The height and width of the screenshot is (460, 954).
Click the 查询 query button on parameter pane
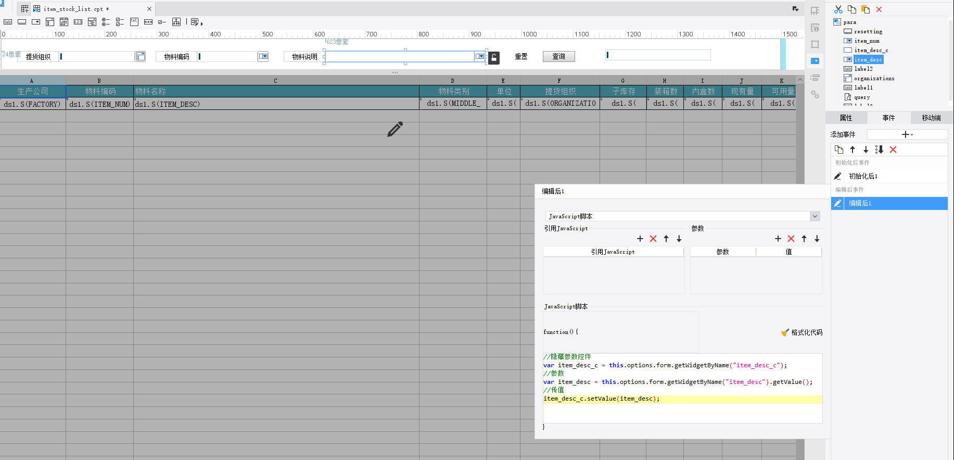[559, 56]
